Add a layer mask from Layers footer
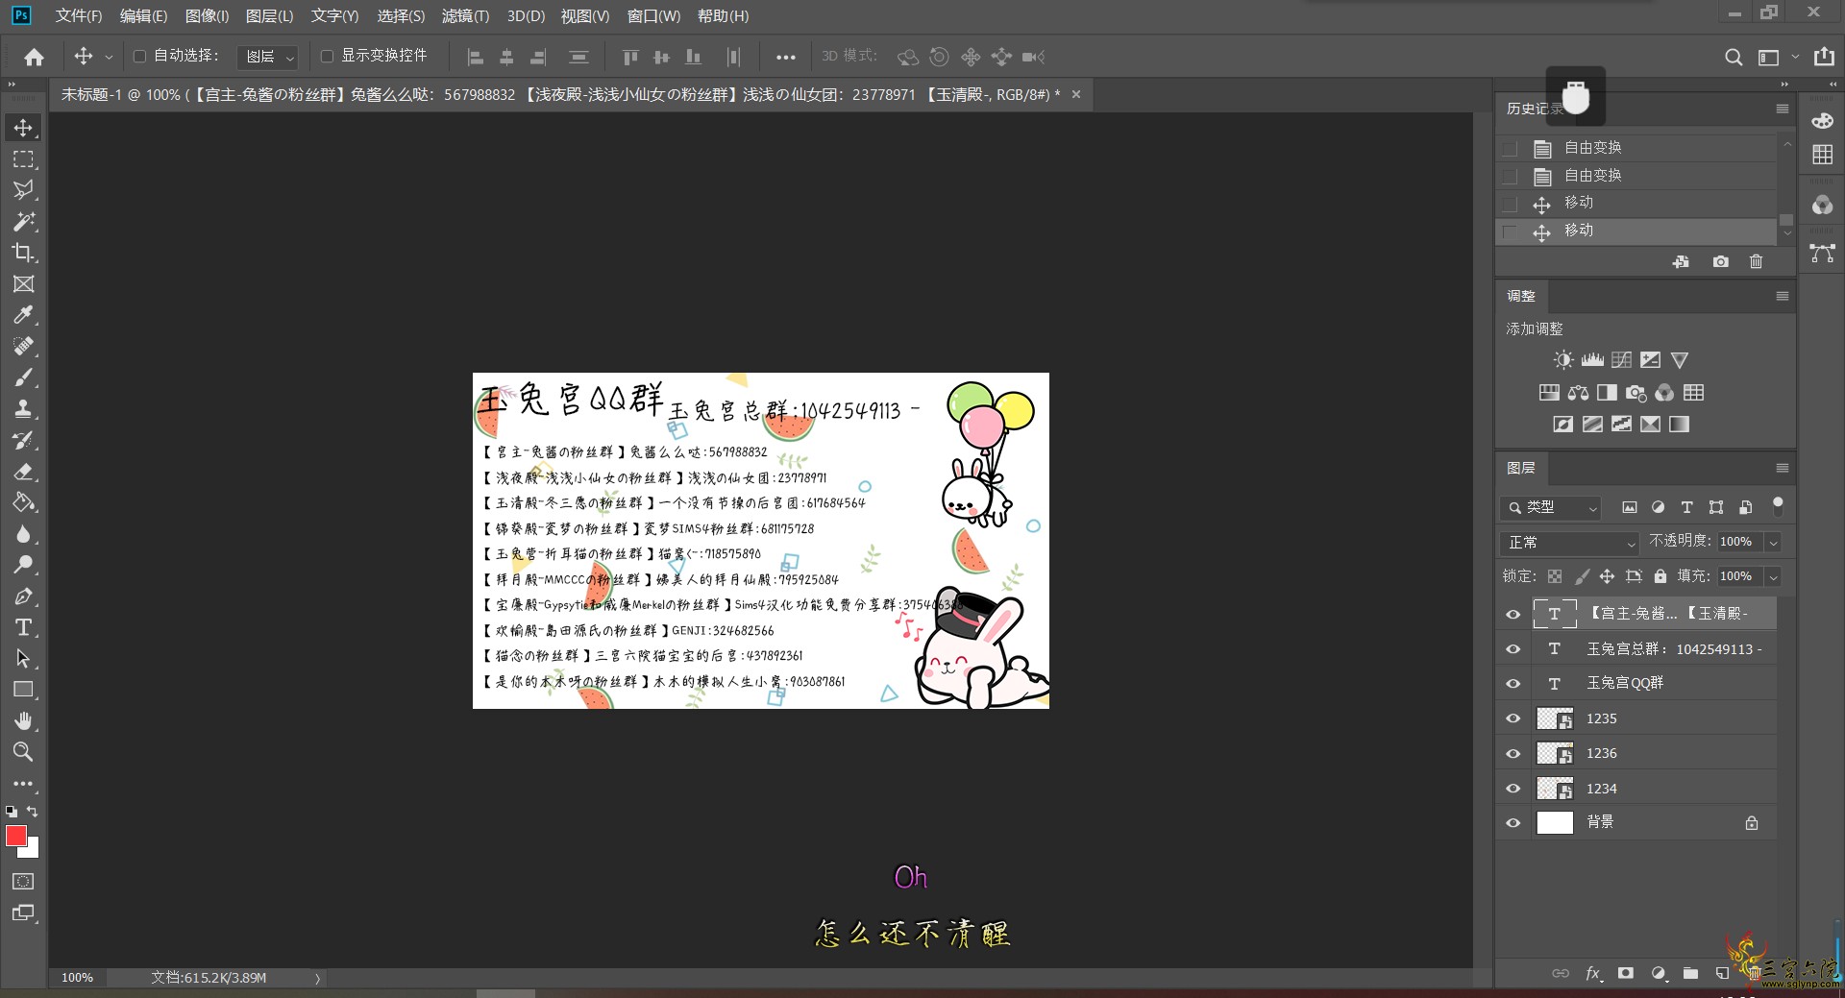 click(1625, 973)
